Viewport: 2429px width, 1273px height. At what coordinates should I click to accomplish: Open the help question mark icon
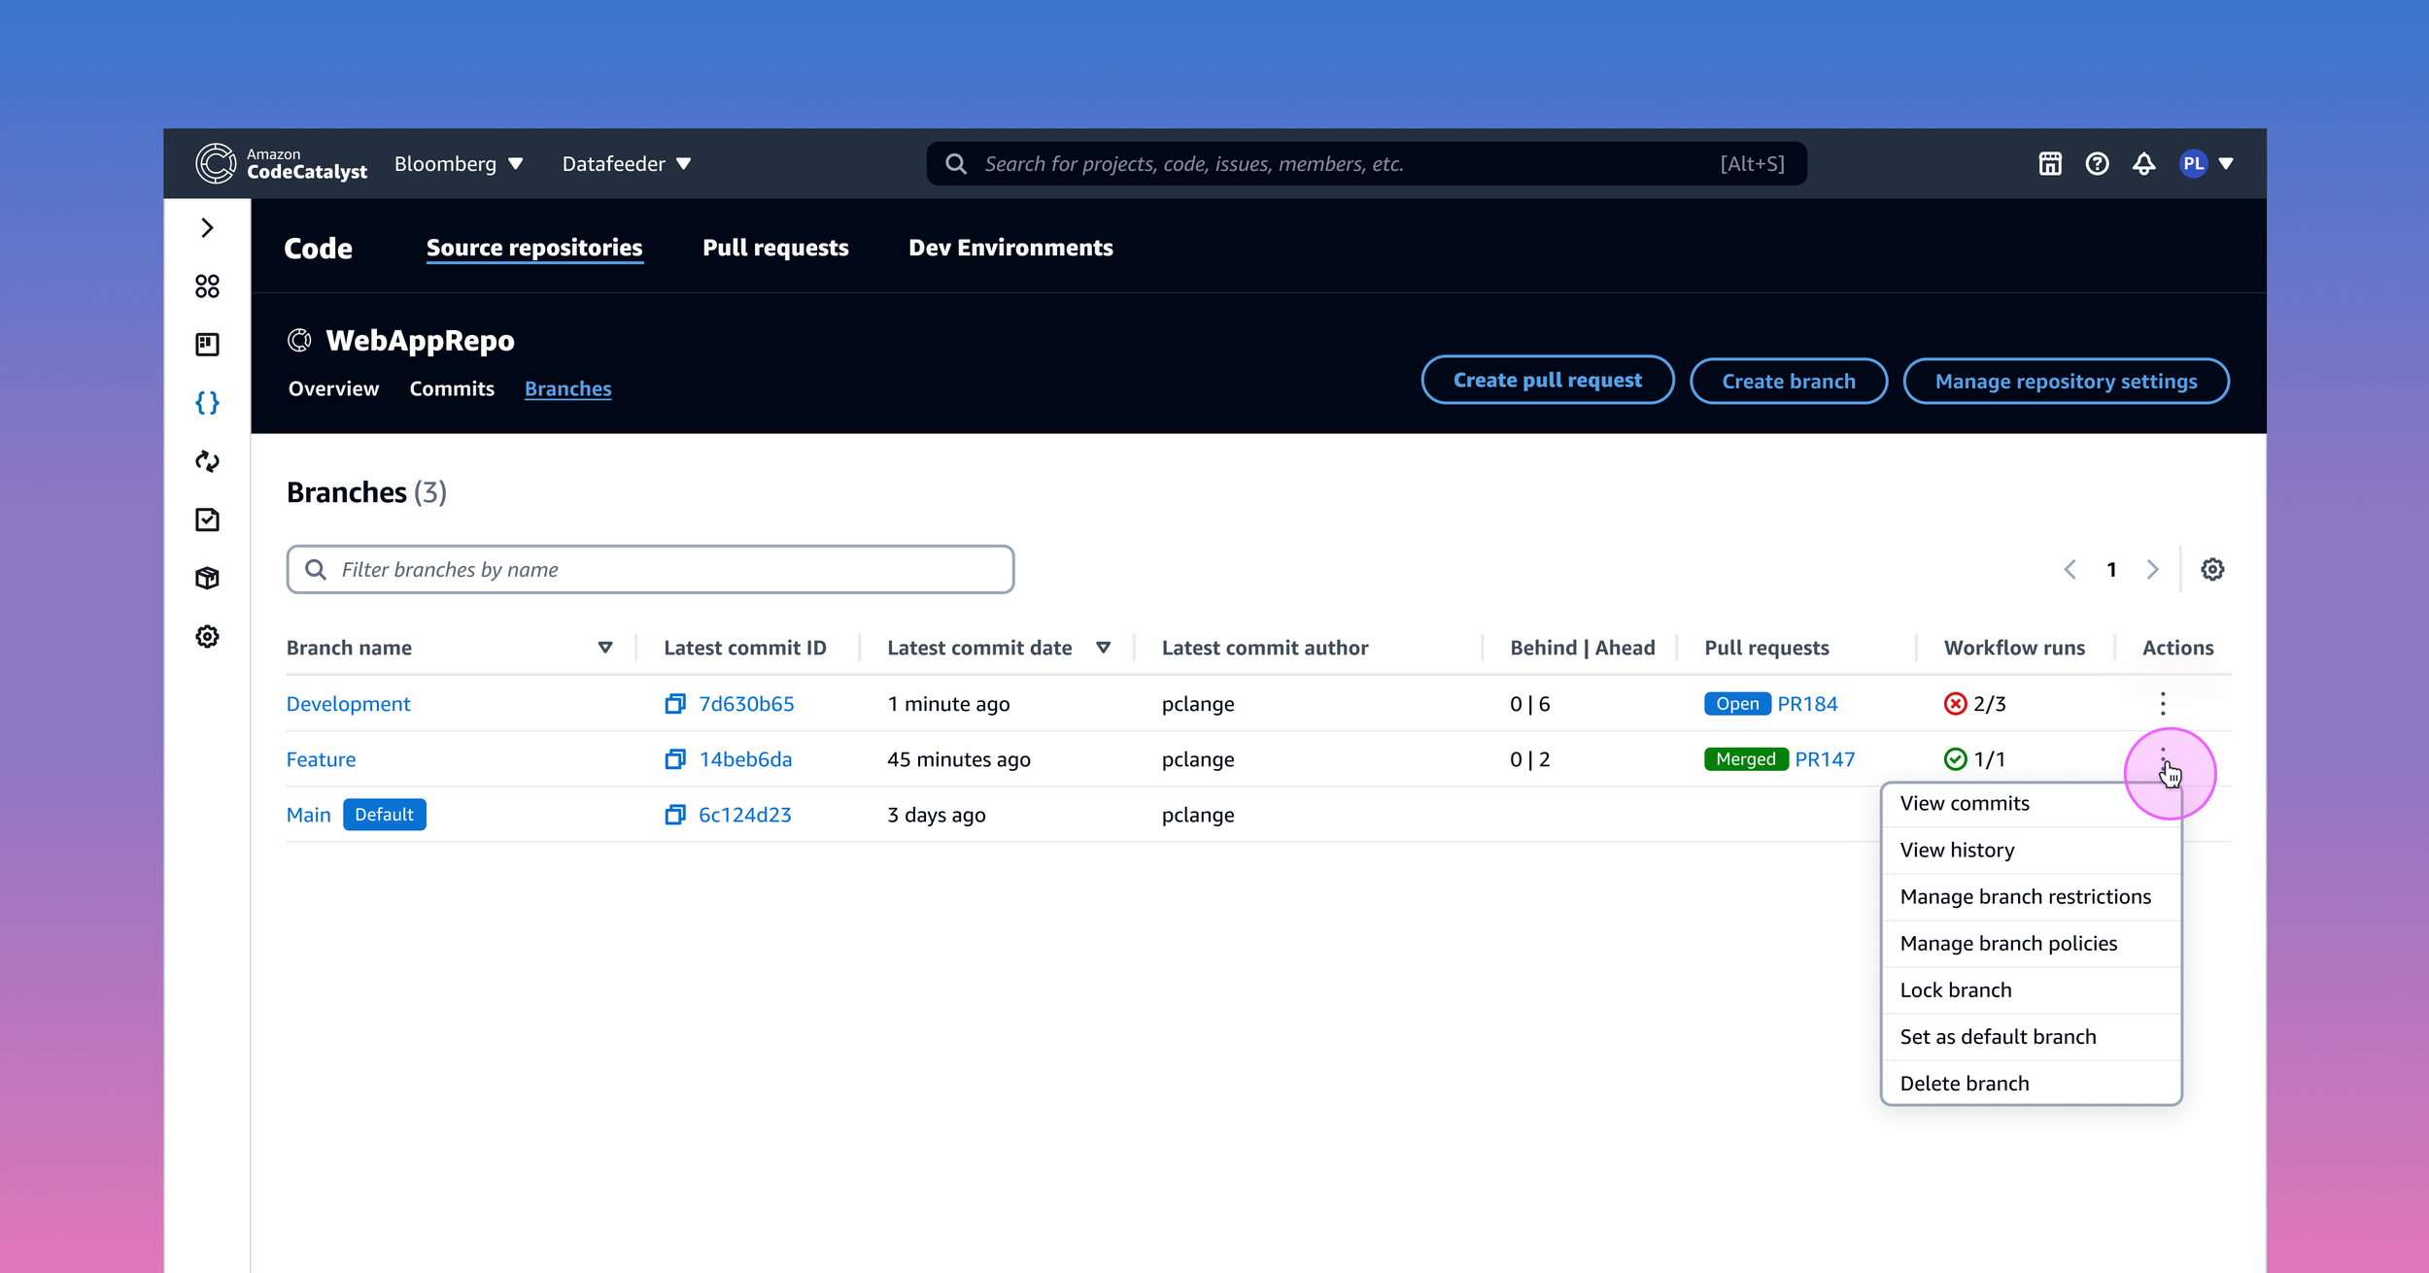[x=2097, y=164]
